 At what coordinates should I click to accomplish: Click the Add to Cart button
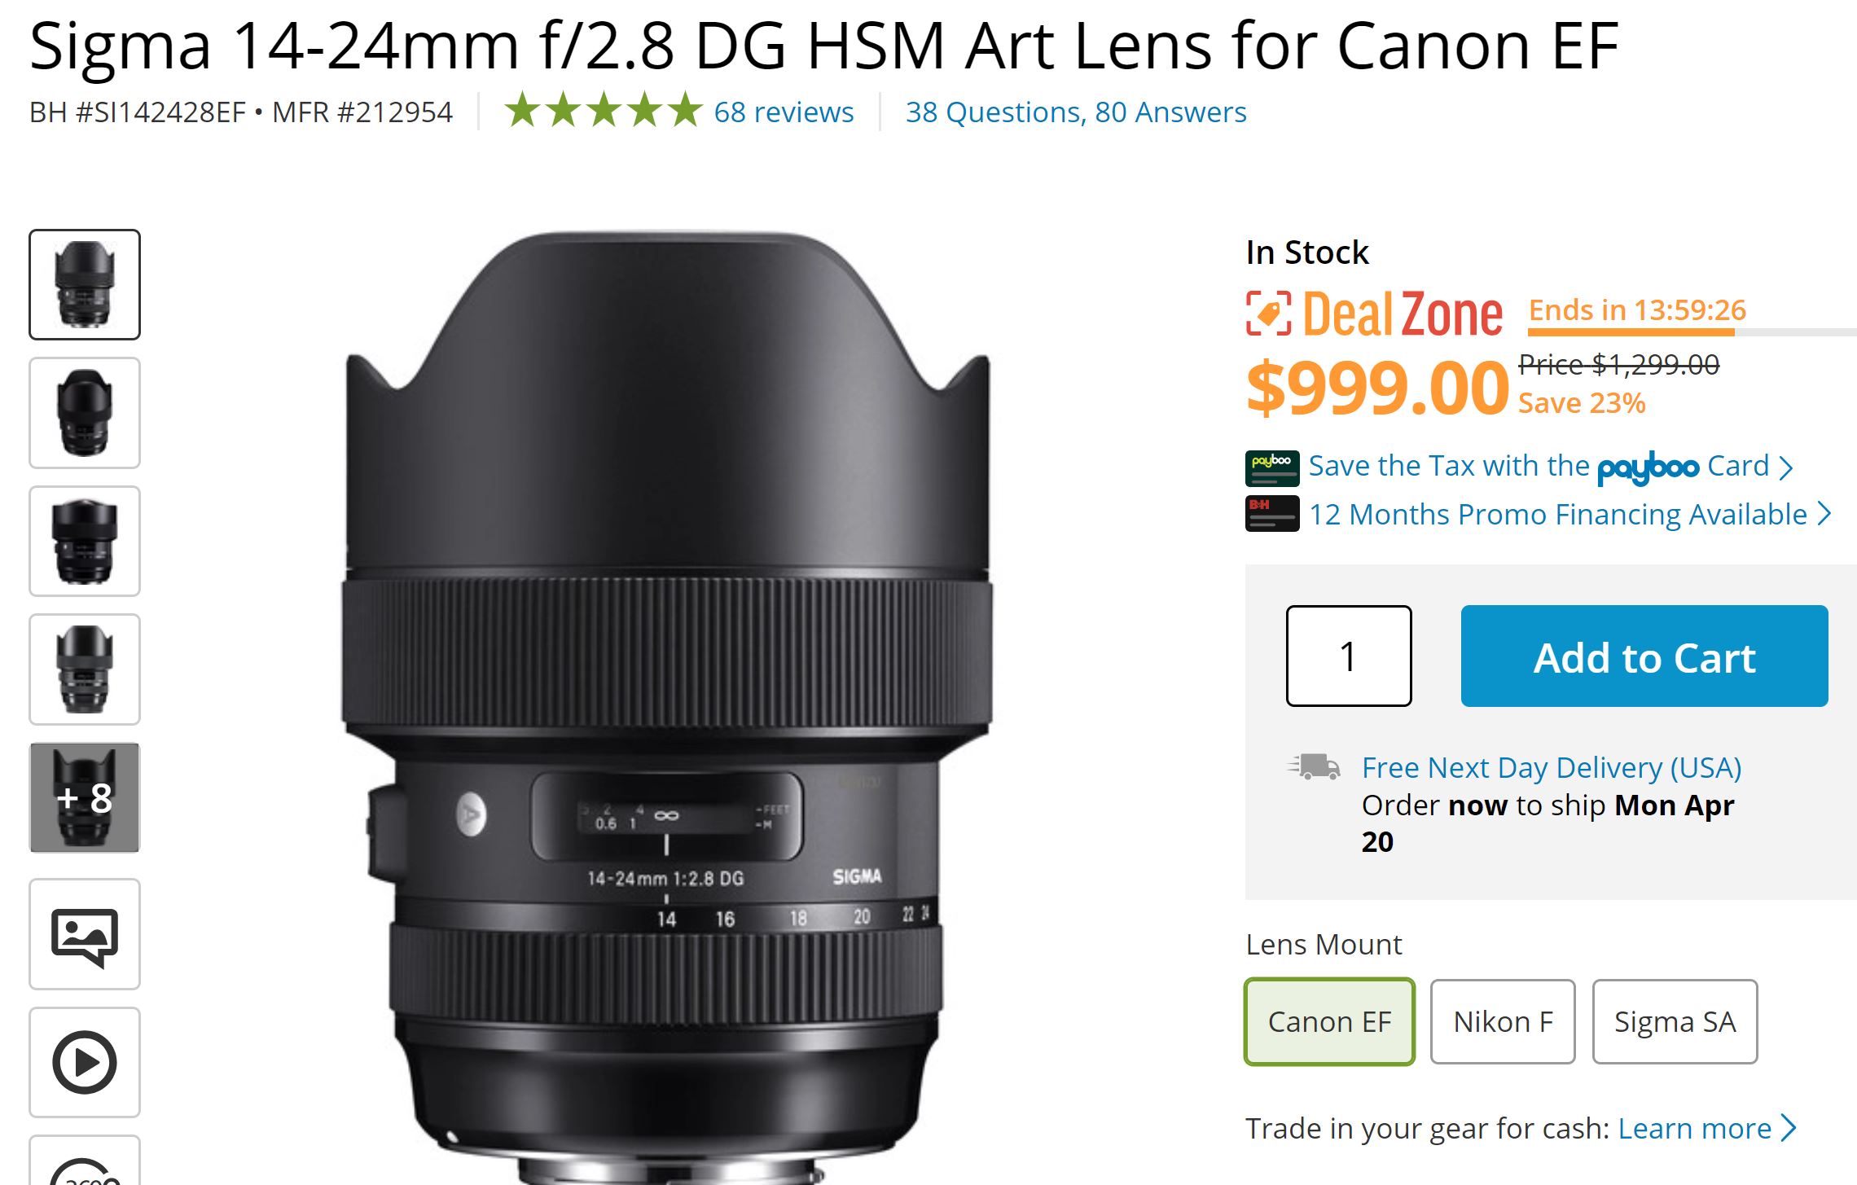pos(1644,656)
